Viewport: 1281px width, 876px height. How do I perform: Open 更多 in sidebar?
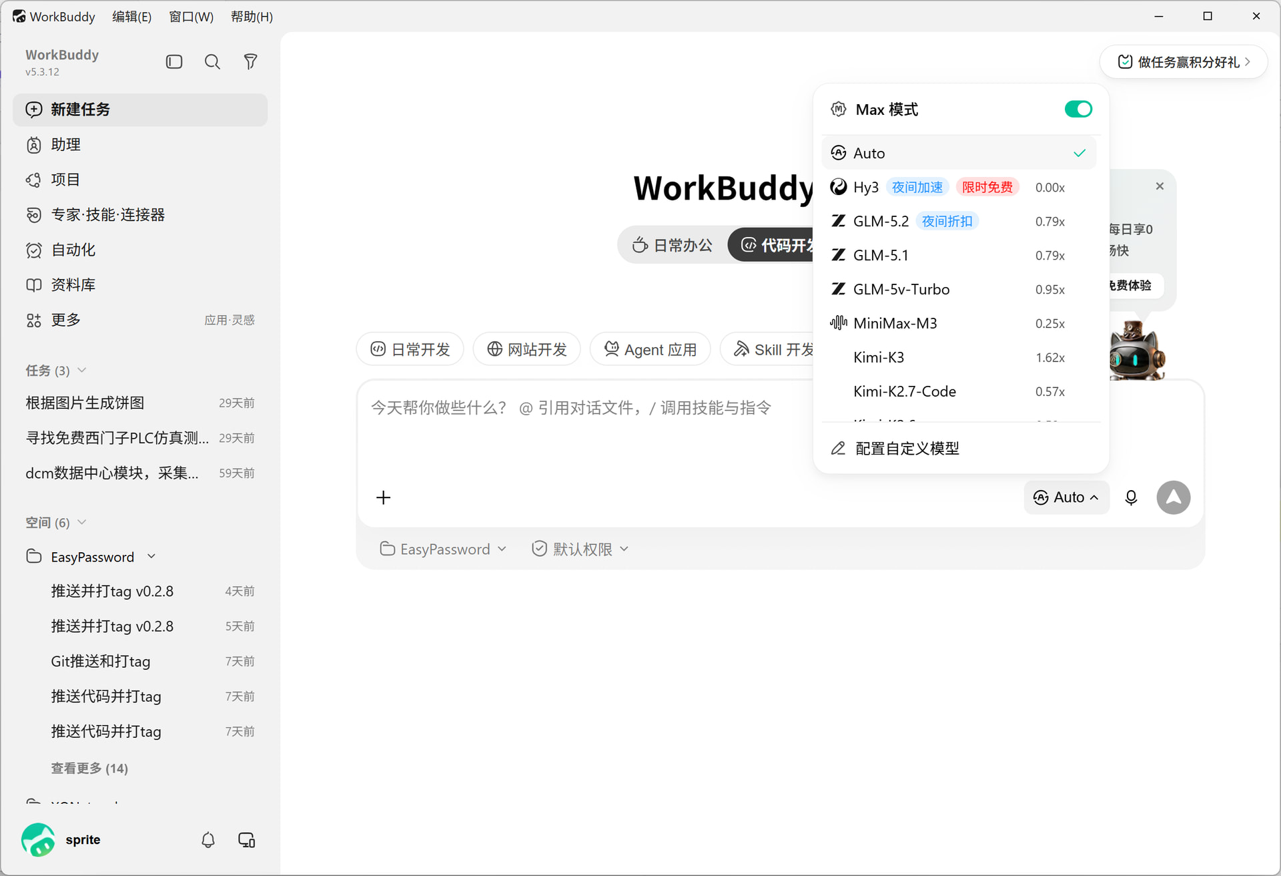coord(140,320)
